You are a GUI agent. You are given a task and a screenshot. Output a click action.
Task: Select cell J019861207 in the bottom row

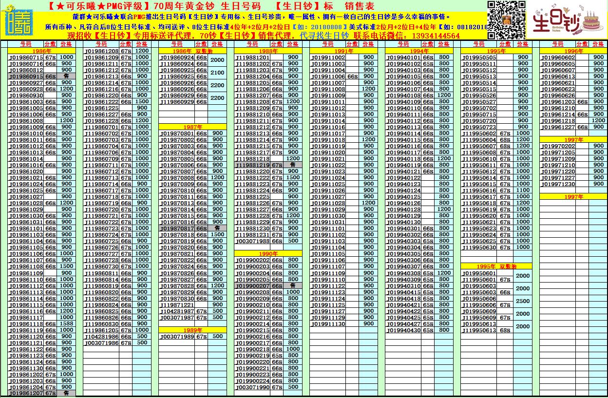26,393
